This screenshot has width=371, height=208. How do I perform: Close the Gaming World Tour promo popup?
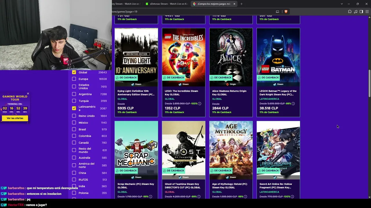(28, 94)
